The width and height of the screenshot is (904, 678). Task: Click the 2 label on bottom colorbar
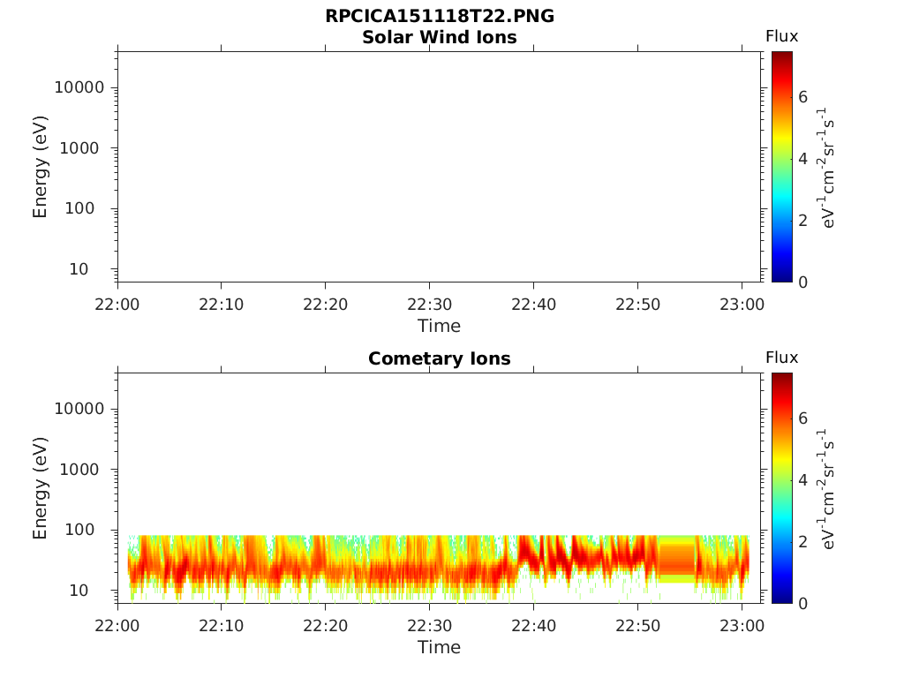coord(803,541)
